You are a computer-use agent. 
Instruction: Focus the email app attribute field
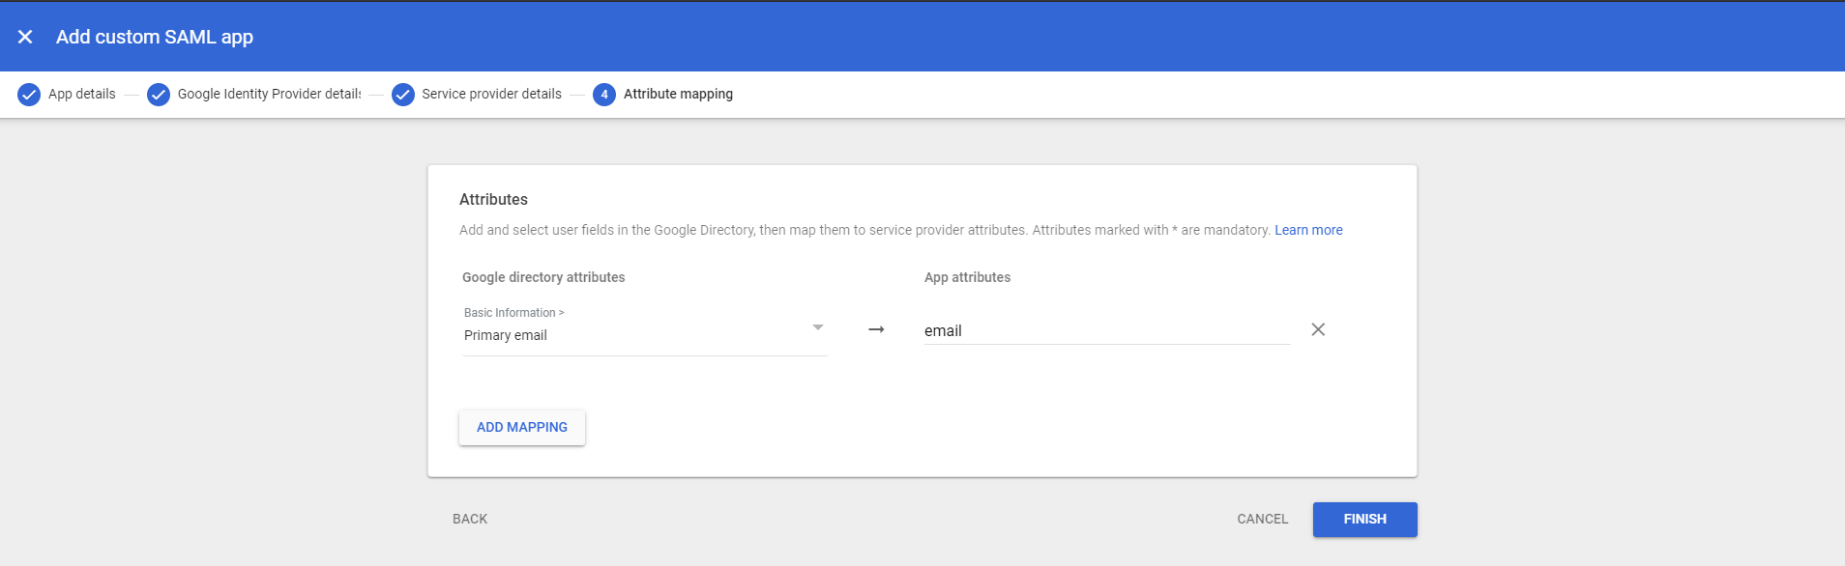click(x=1106, y=330)
